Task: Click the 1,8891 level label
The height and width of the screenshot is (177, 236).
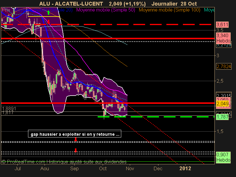Action: pyautogui.click(x=9, y=109)
